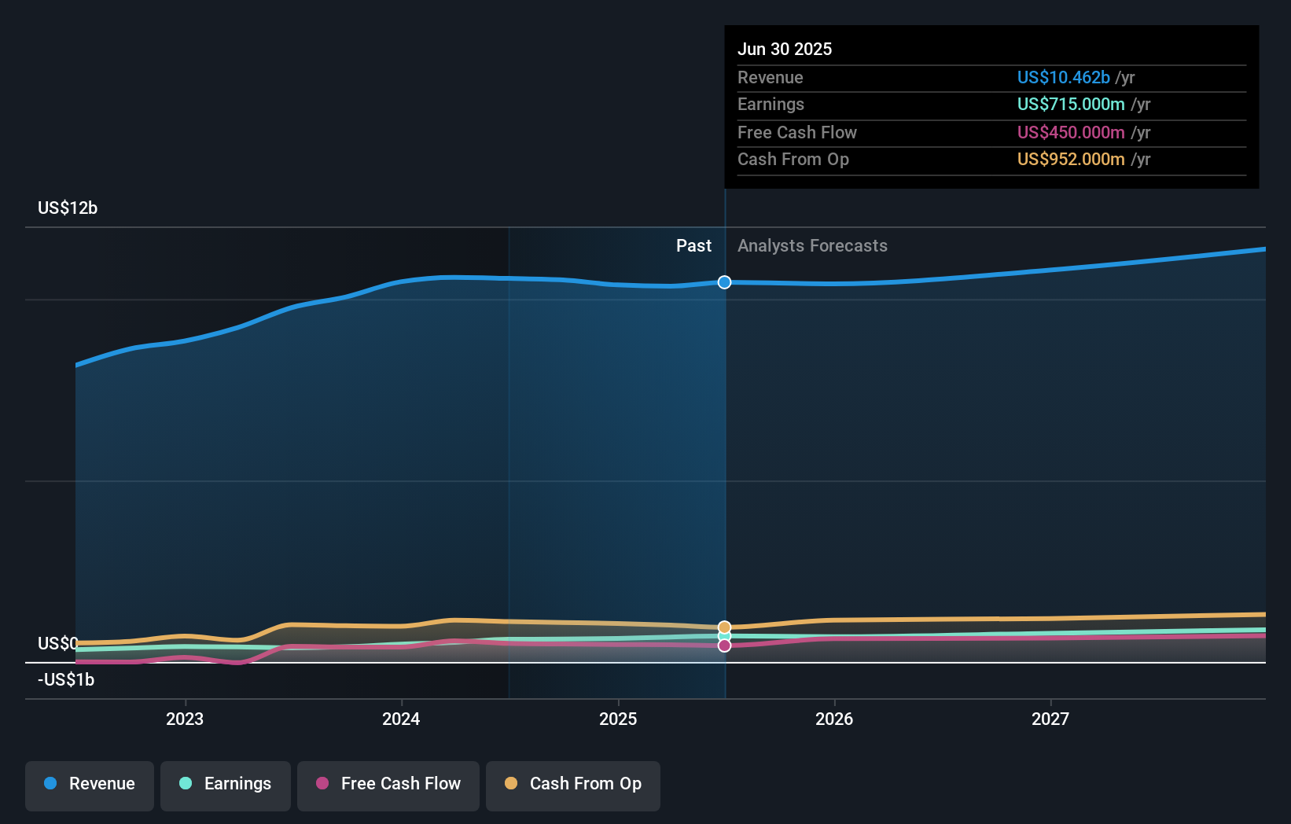Click the Cash From Op label in tooltip

pos(793,159)
